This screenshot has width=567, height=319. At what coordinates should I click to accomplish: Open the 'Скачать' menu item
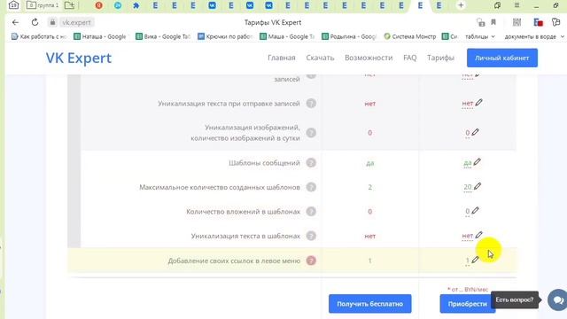point(320,58)
